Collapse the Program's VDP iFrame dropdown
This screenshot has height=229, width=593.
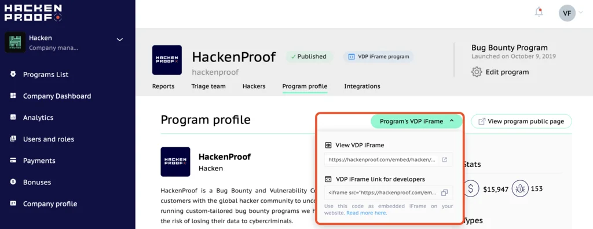click(x=416, y=122)
